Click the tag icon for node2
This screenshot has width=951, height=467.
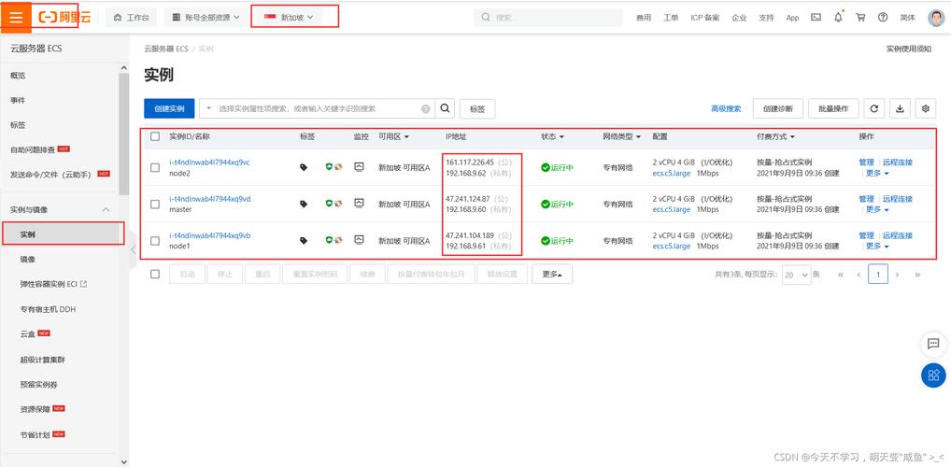(x=304, y=167)
